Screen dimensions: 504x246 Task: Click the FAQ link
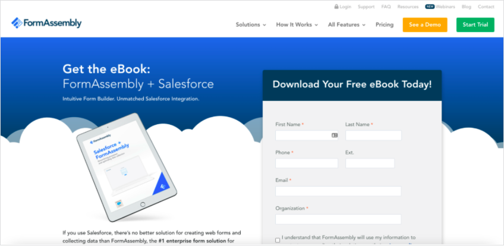[386, 7]
